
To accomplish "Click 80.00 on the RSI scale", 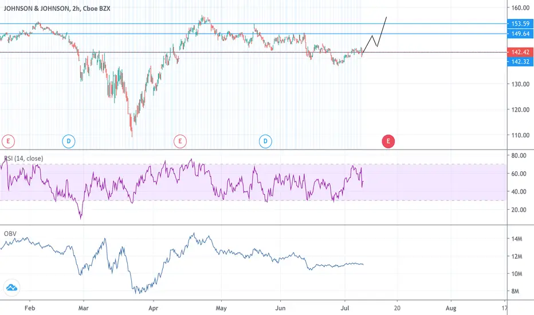I will pos(519,156).
